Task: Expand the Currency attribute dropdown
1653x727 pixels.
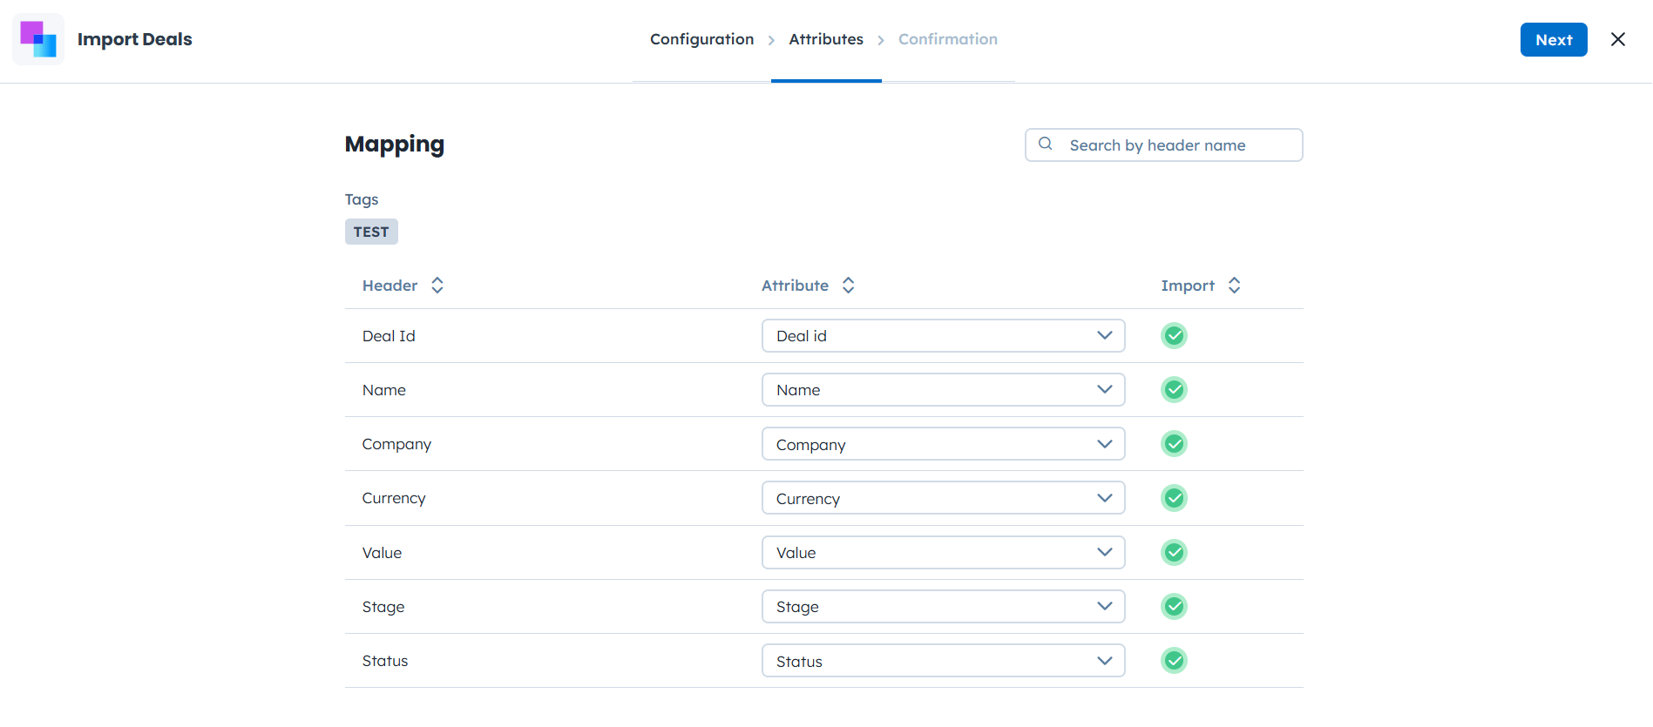Action: (943, 498)
